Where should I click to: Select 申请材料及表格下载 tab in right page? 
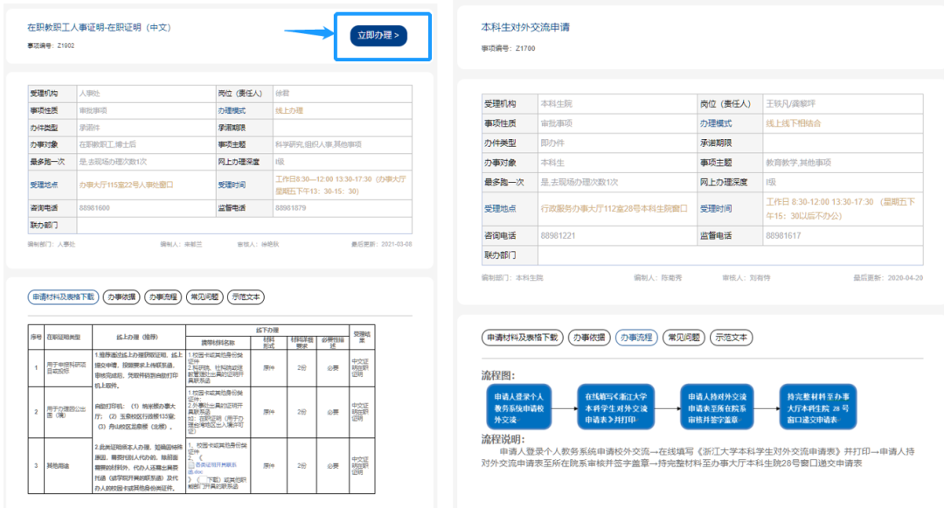click(522, 338)
